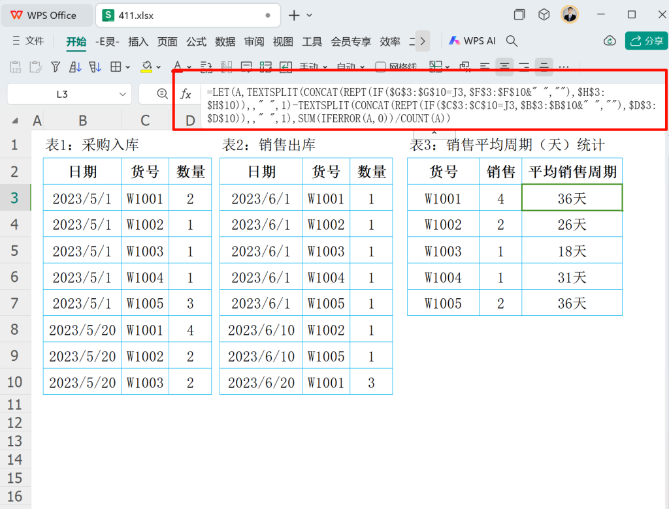Select row 3 header
The width and height of the screenshot is (669, 509).
point(15,198)
